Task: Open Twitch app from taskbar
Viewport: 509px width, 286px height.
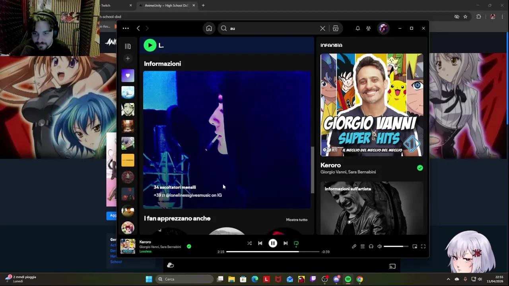Action: tap(313, 279)
